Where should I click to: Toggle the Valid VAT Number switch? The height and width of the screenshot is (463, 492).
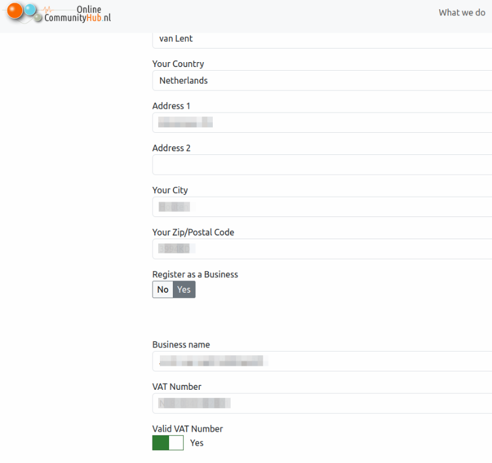coord(168,443)
